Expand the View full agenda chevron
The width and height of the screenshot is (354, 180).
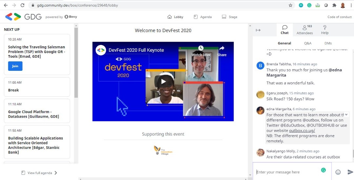point(56,173)
